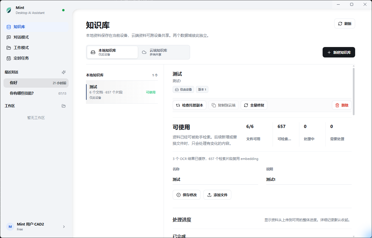This screenshot has width=372, height=238.
Task: Open the 你有哪些技能? conversation
Action: tap(36, 93)
